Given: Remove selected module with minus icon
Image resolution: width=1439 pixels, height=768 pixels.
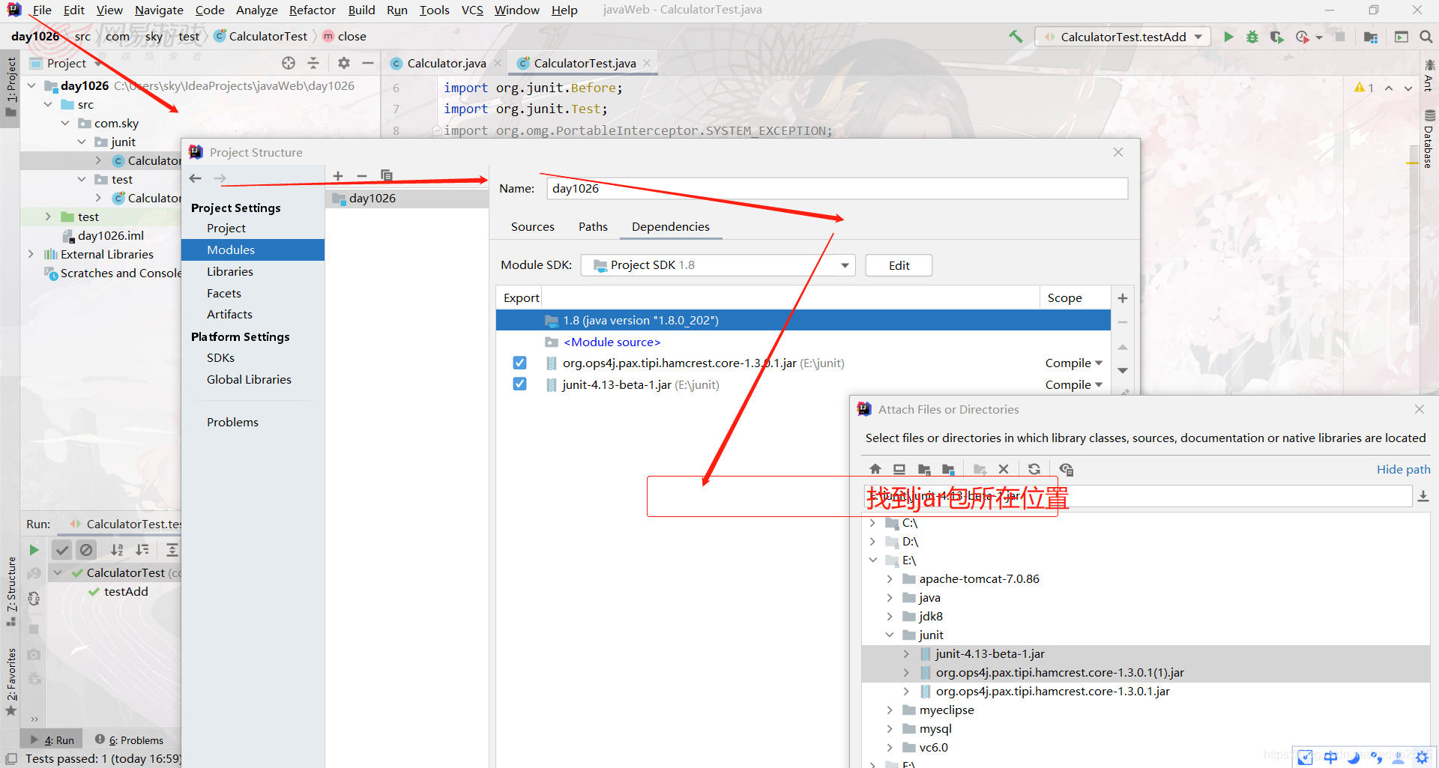Looking at the screenshot, I should [x=362, y=176].
